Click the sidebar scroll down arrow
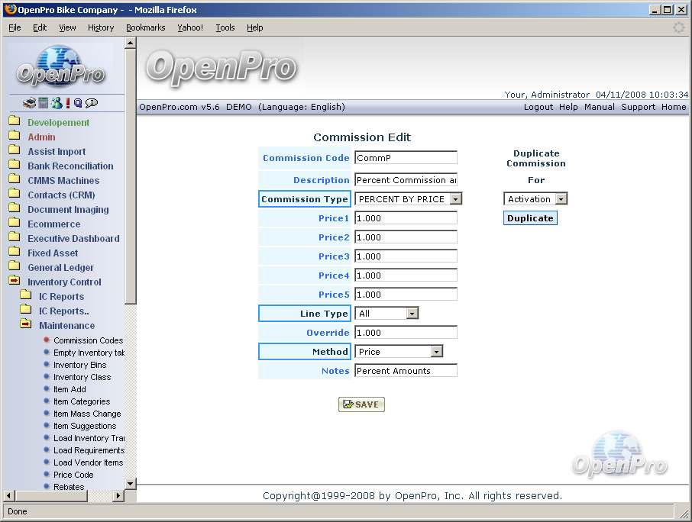 130,483
